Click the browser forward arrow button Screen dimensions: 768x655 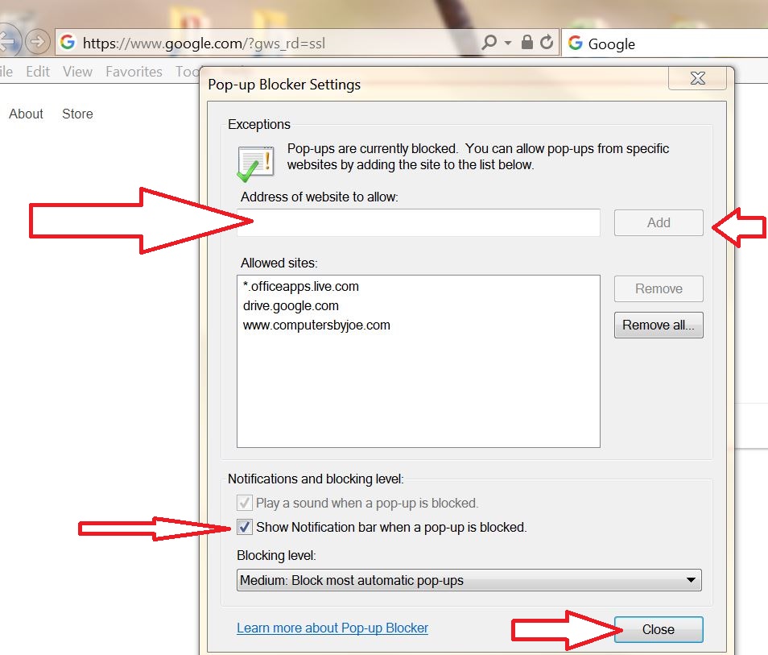click(x=38, y=42)
